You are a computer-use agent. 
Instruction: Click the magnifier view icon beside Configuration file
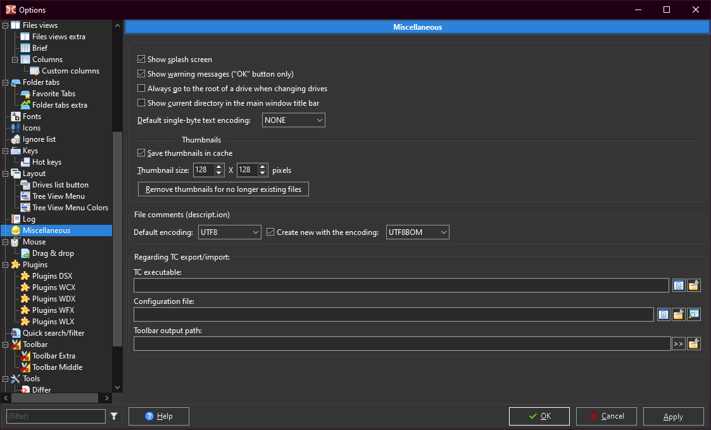pos(694,315)
